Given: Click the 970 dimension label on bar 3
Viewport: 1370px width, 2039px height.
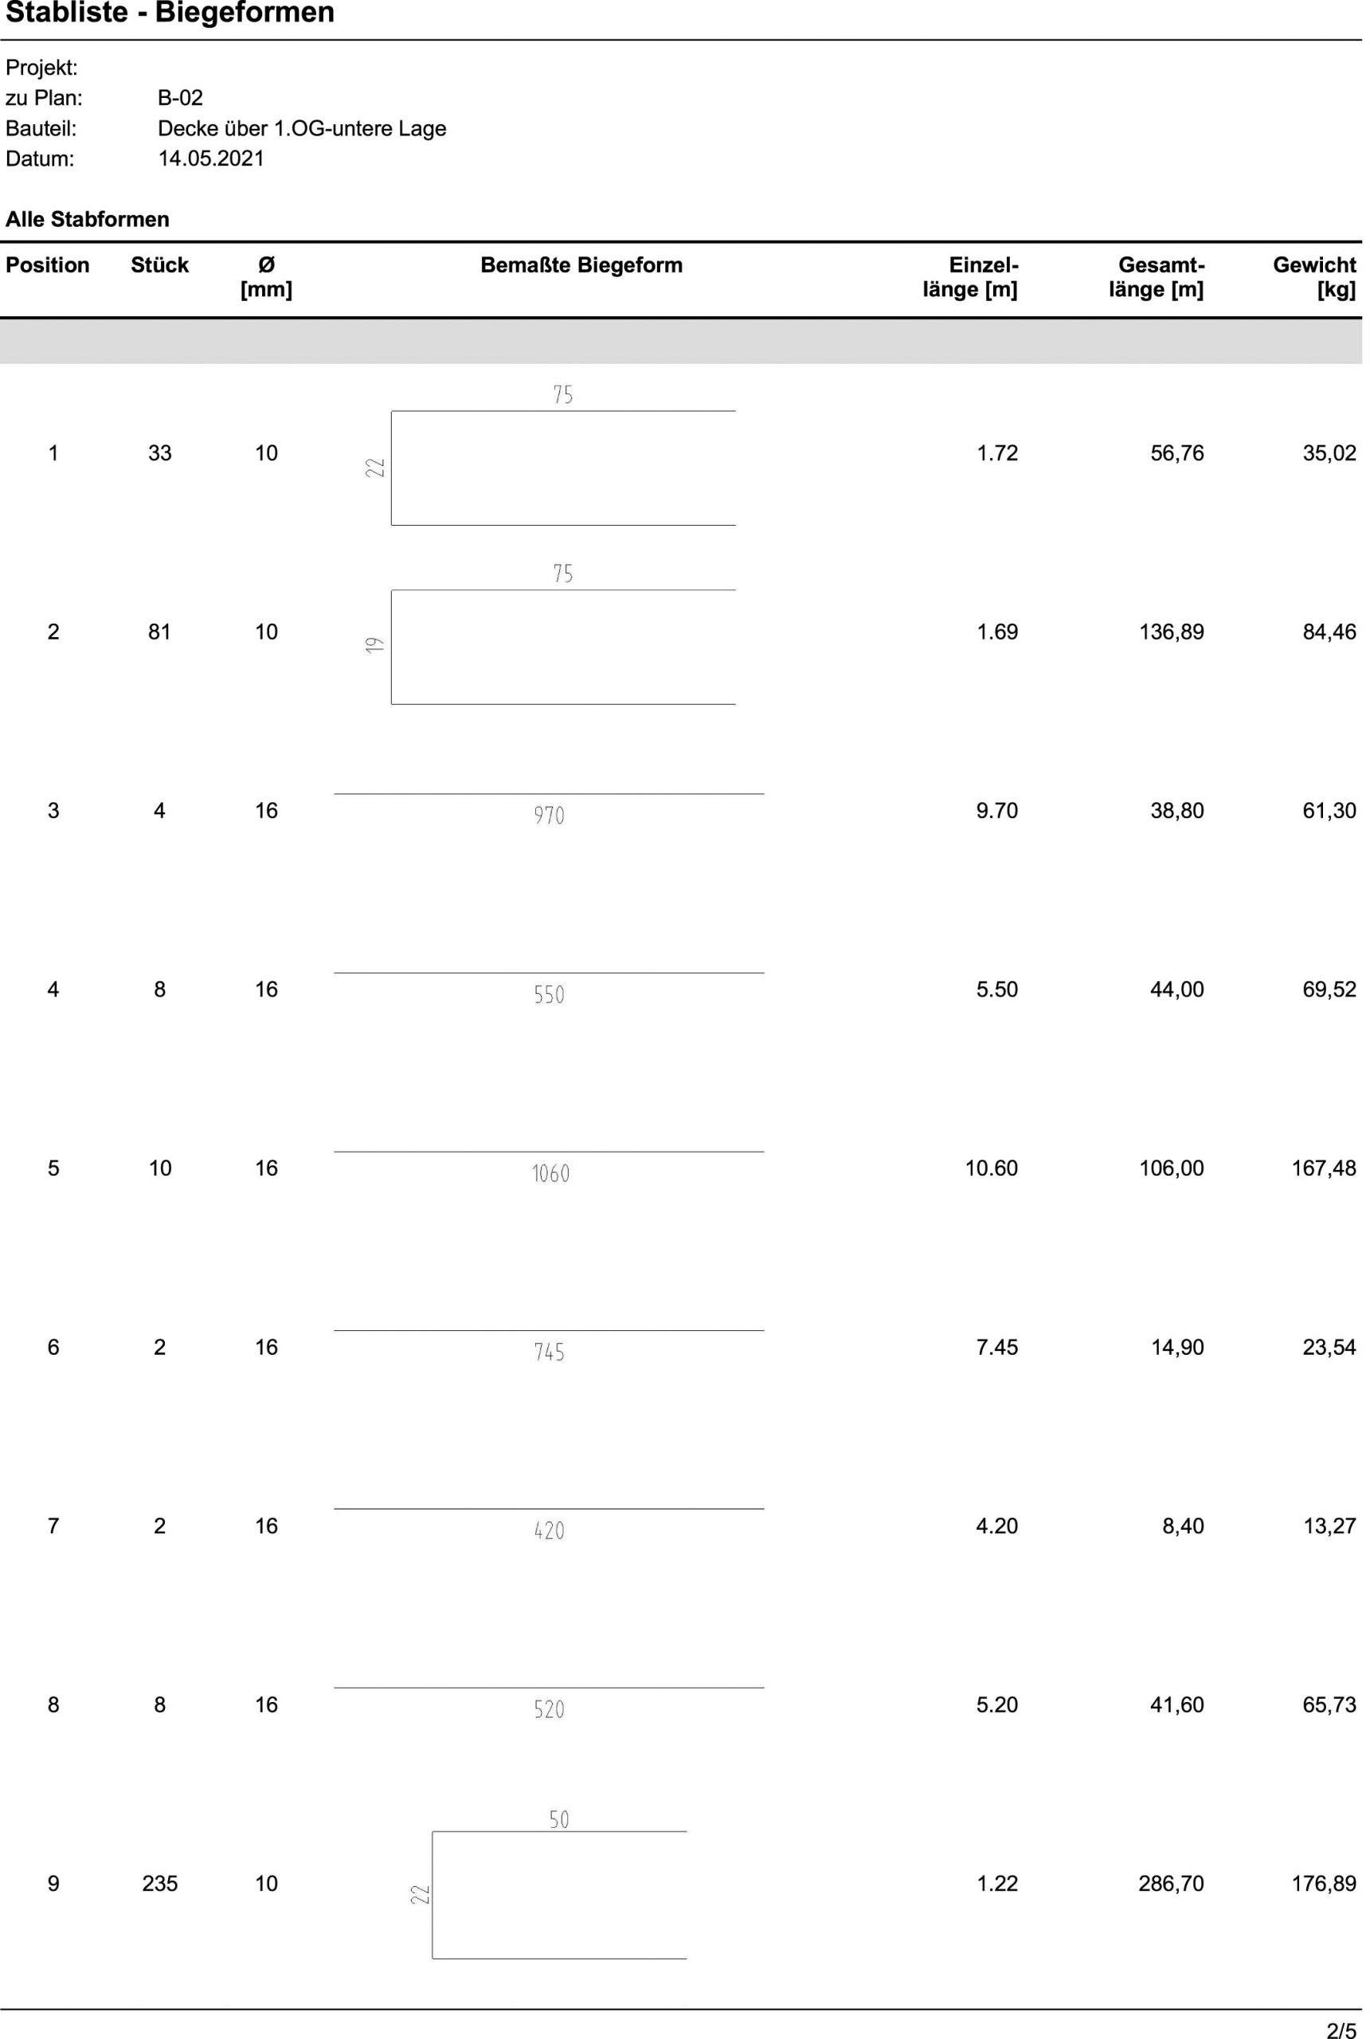Looking at the screenshot, I should point(550,816).
